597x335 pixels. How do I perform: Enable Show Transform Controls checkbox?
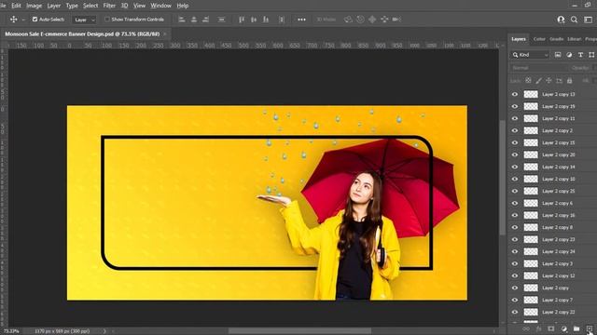[x=107, y=20]
